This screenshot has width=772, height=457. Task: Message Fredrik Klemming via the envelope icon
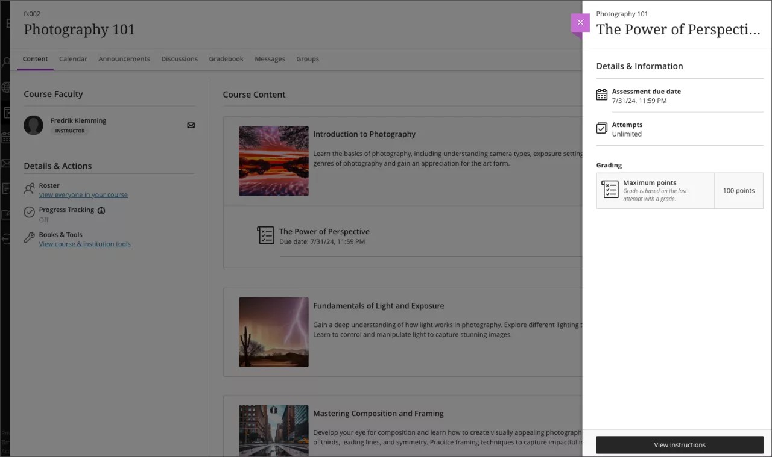click(191, 125)
